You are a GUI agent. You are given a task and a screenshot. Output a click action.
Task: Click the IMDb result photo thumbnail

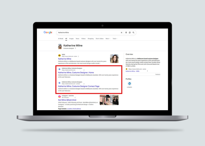pyautogui.click(x=114, y=59)
